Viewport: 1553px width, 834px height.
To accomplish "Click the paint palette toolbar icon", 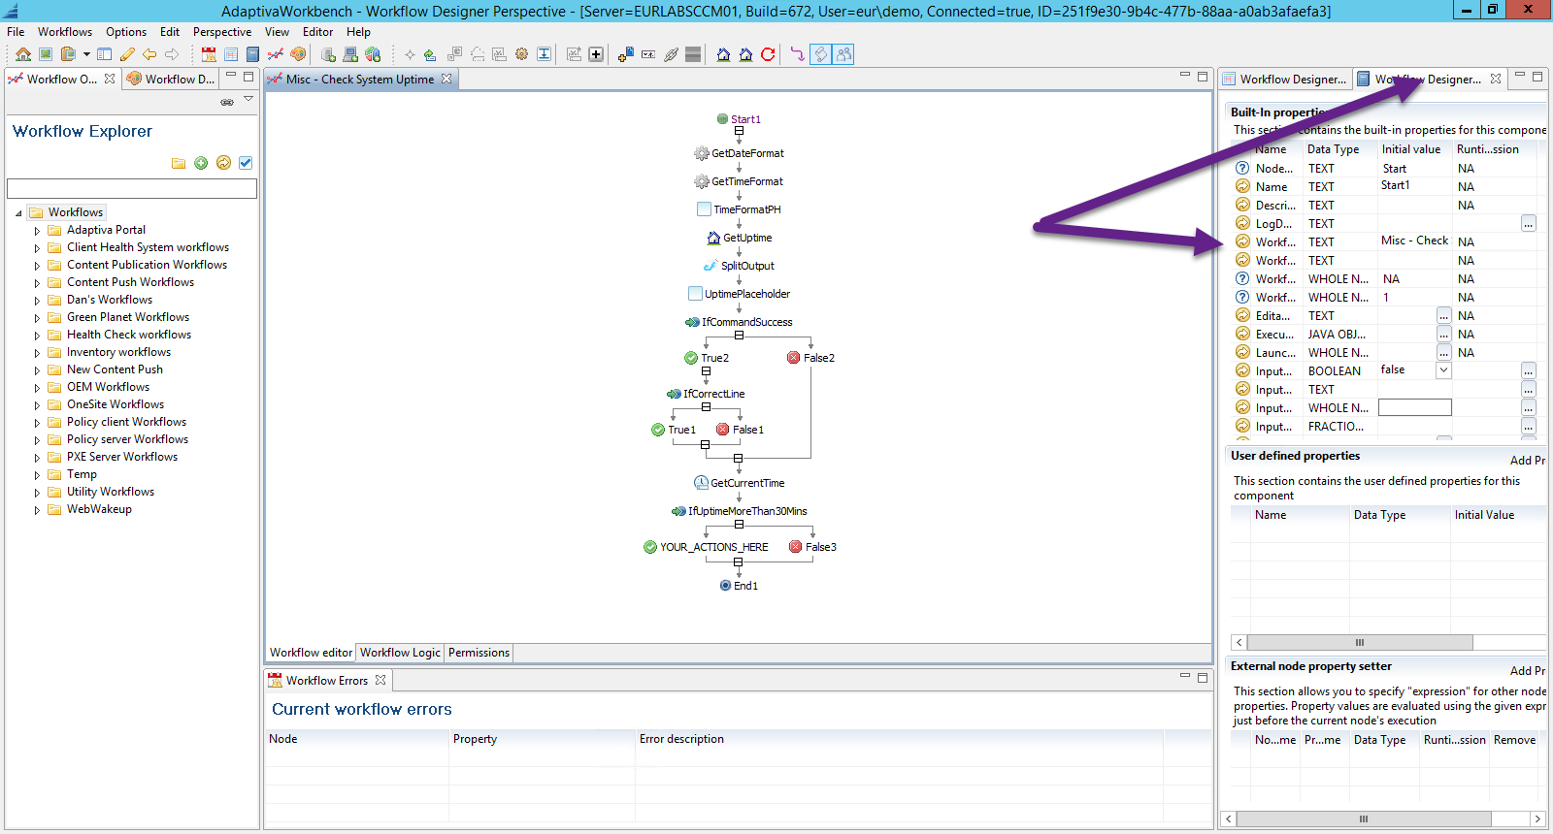I will click(x=298, y=54).
